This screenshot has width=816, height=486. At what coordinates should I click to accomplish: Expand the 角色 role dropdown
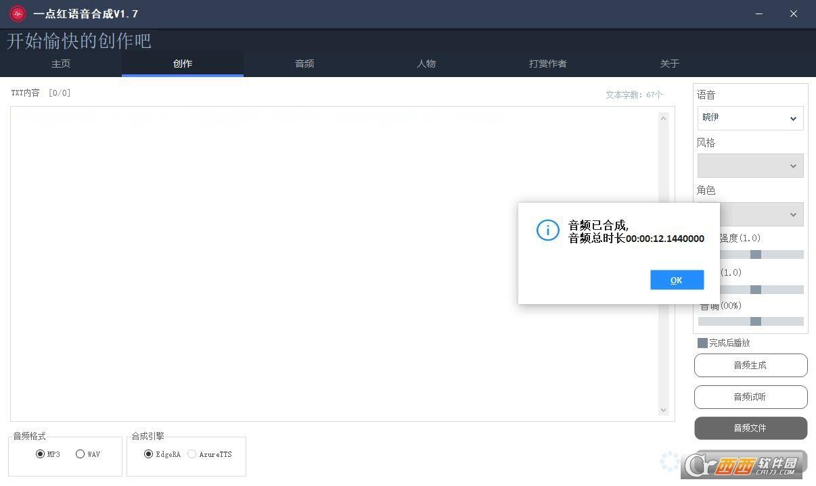click(x=761, y=214)
